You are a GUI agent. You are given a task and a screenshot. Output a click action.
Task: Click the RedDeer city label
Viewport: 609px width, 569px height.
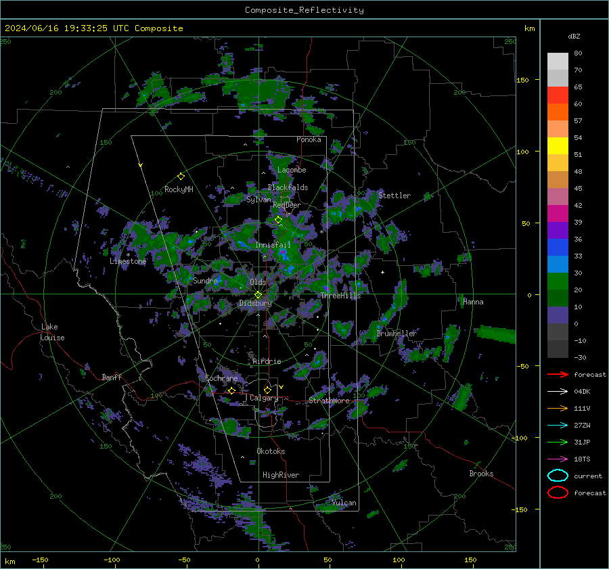287,205
